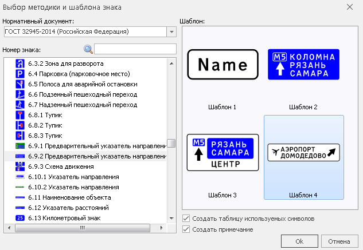Choose the Шаблон 2 blue sign thumbnail

tap(303, 65)
